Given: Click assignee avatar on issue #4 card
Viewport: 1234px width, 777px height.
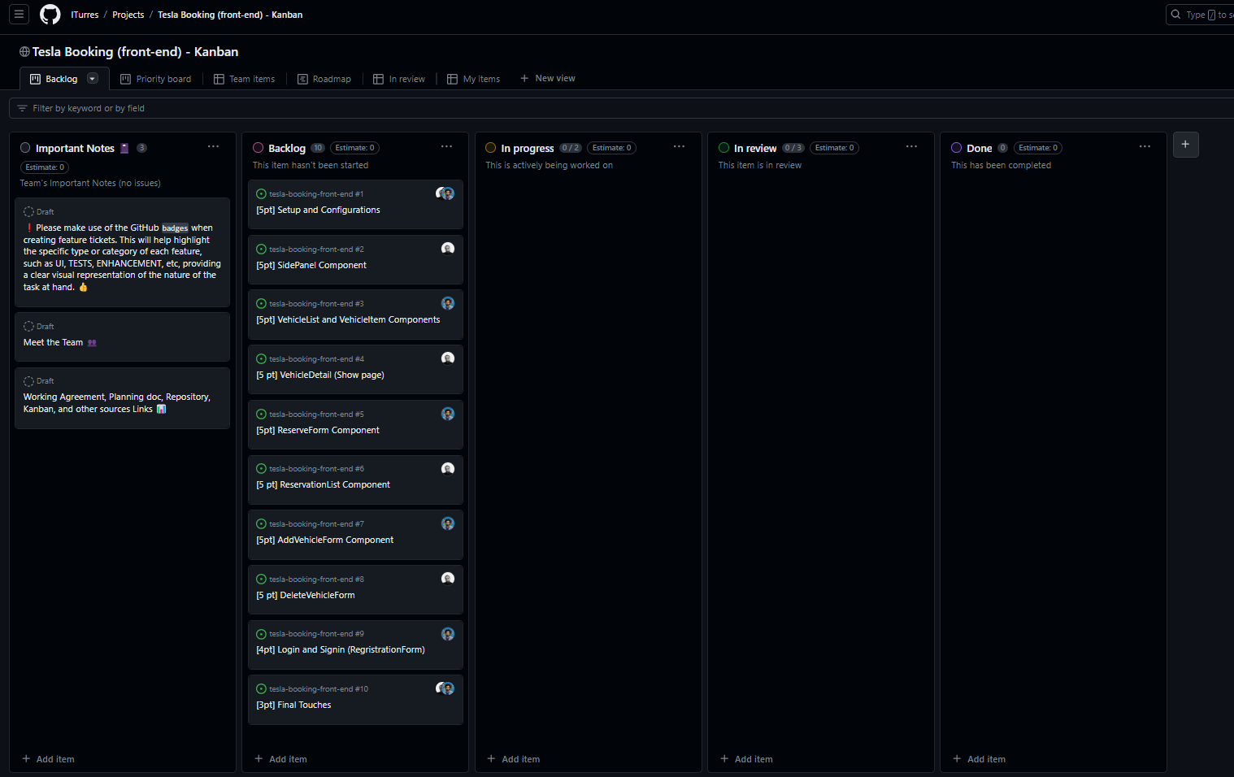Looking at the screenshot, I should pos(448,358).
